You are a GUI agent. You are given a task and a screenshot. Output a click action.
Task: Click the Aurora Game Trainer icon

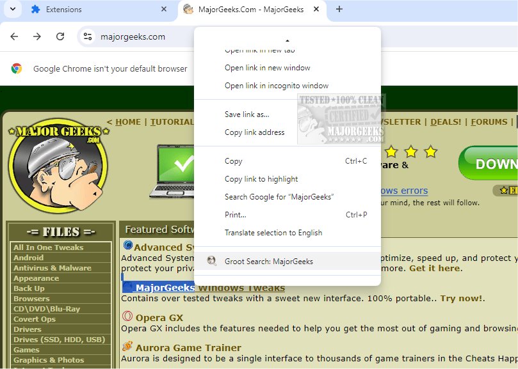[x=127, y=346]
